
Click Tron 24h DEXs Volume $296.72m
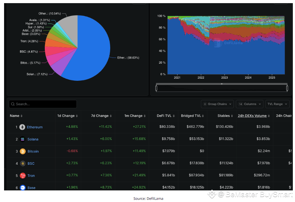point(262,175)
